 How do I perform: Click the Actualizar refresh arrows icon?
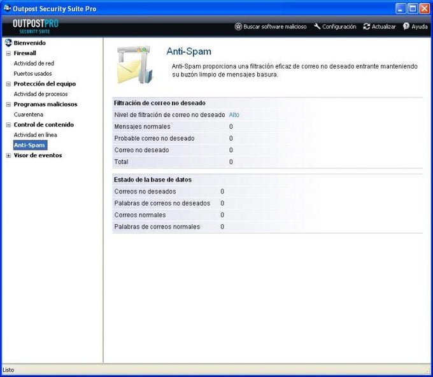coord(366,27)
